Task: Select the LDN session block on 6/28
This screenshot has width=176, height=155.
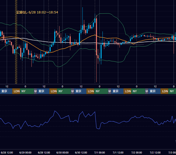Action: click(x=16, y=91)
